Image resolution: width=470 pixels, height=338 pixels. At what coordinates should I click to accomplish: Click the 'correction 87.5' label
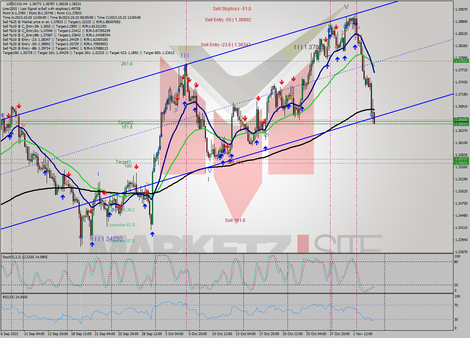[x=122, y=241]
